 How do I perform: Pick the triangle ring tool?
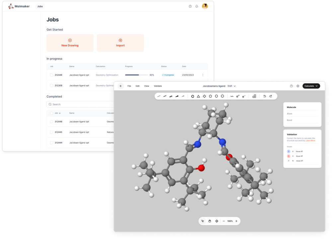pyautogui.click(x=199, y=96)
